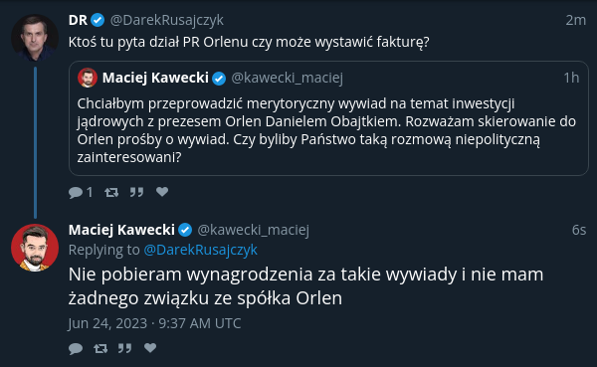
Task: Reply to DR's tweet
Action: [76, 192]
